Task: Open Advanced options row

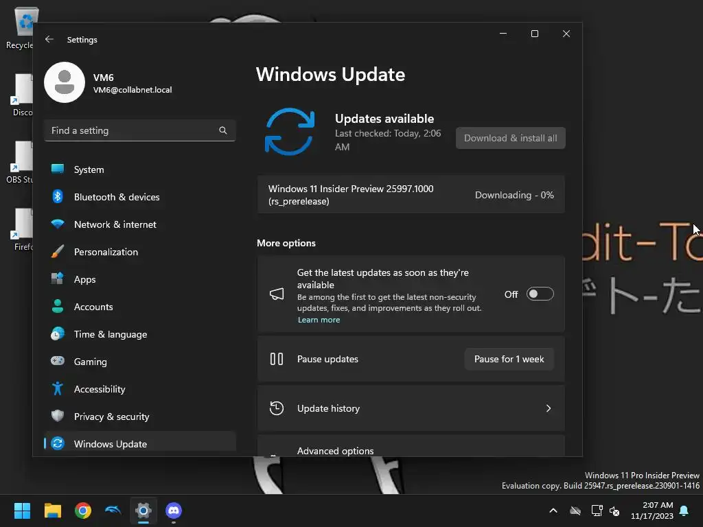Action: coord(411,446)
